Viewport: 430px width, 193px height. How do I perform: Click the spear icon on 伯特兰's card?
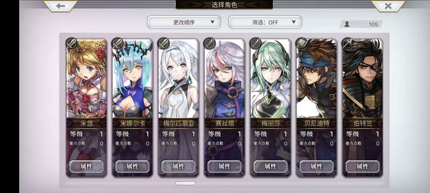pyautogui.click(x=348, y=43)
